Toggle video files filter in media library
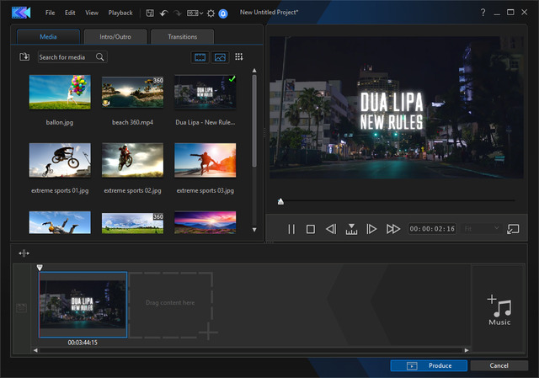539x378 pixels. coord(200,57)
